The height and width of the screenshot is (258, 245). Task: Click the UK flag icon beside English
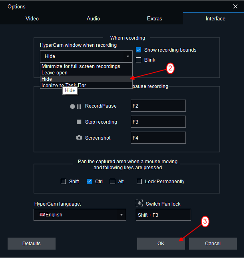42,214
